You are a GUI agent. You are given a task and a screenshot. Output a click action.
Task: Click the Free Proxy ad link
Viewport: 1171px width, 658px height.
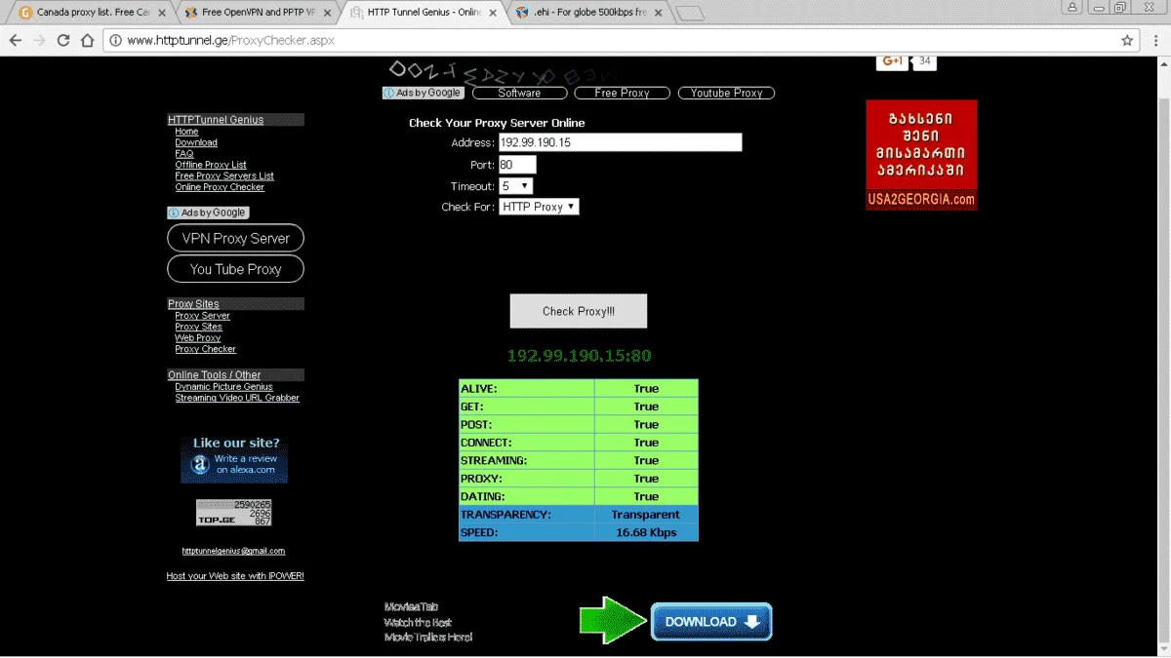[x=622, y=93]
